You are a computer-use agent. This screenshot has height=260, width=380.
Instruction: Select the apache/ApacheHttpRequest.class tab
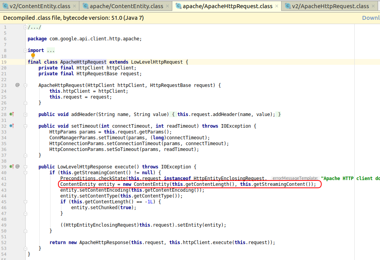228,6
